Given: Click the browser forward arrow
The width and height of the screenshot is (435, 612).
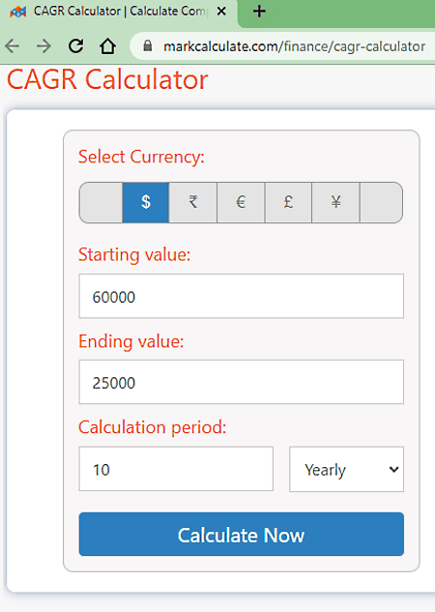Looking at the screenshot, I should 43,46.
